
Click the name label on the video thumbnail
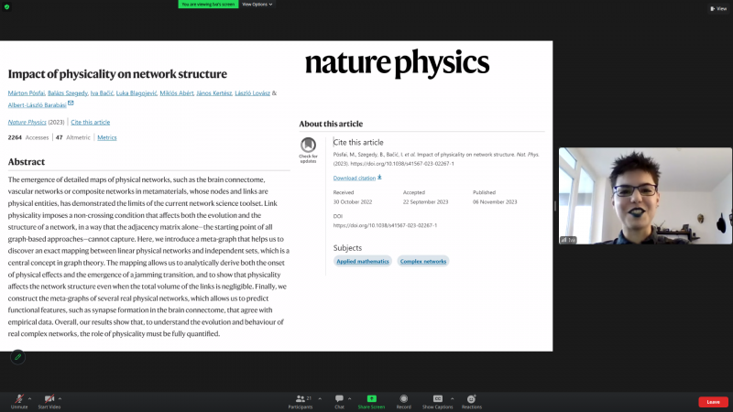tap(568, 240)
